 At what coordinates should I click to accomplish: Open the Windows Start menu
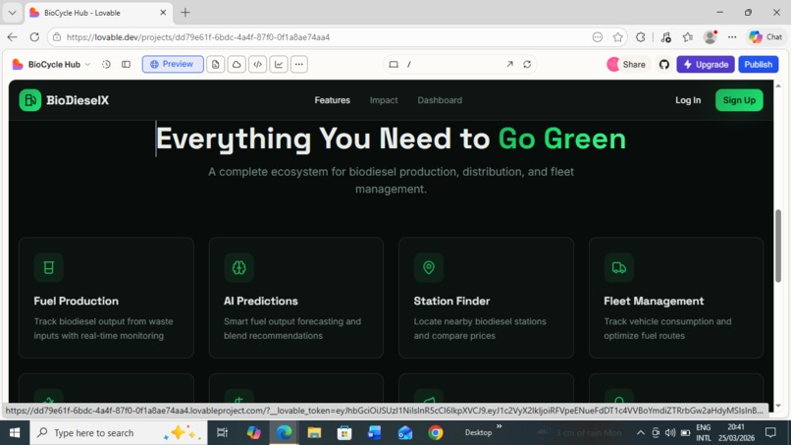point(15,433)
